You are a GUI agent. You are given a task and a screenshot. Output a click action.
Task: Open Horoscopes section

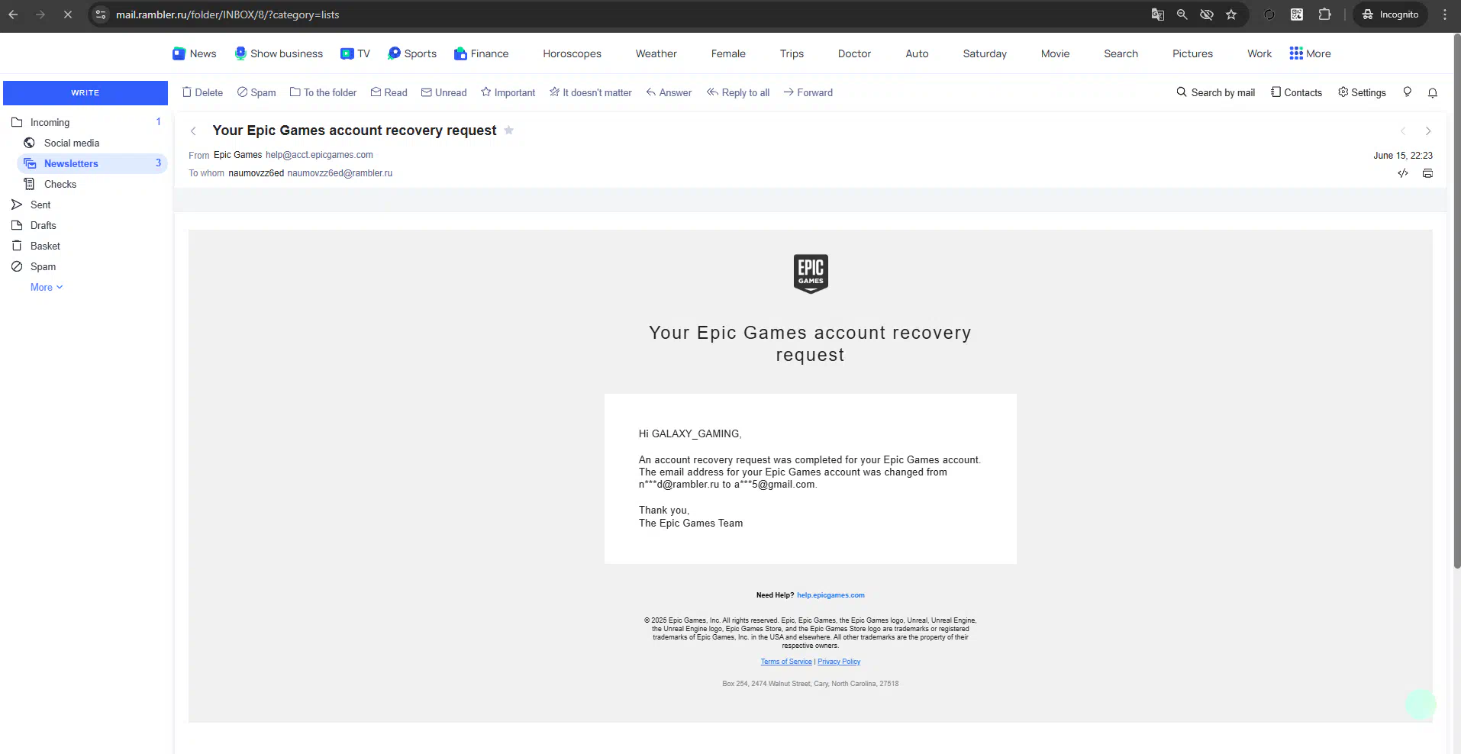[x=572, y=53]
